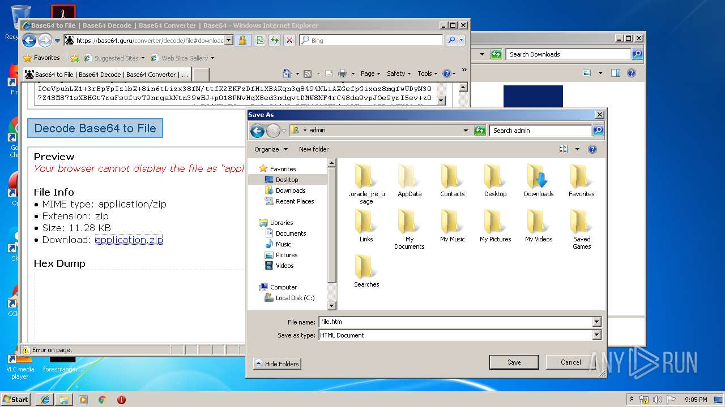Click Decode Base64 to File button
The image size is (725, 407).
click(95, 128)
